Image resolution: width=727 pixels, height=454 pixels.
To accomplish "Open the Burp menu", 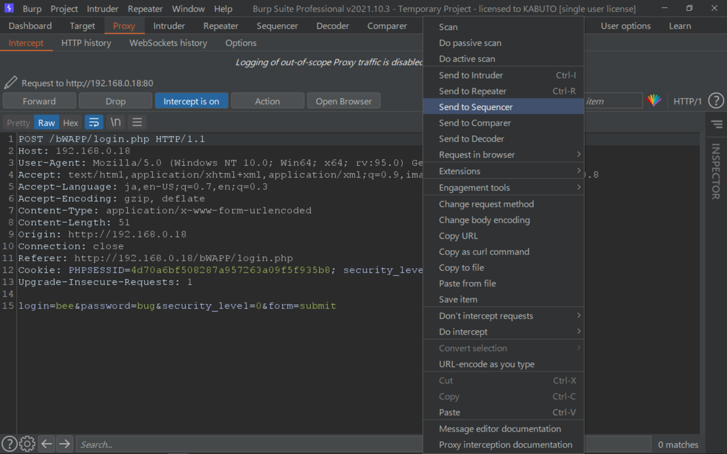I will click(32, 8).
